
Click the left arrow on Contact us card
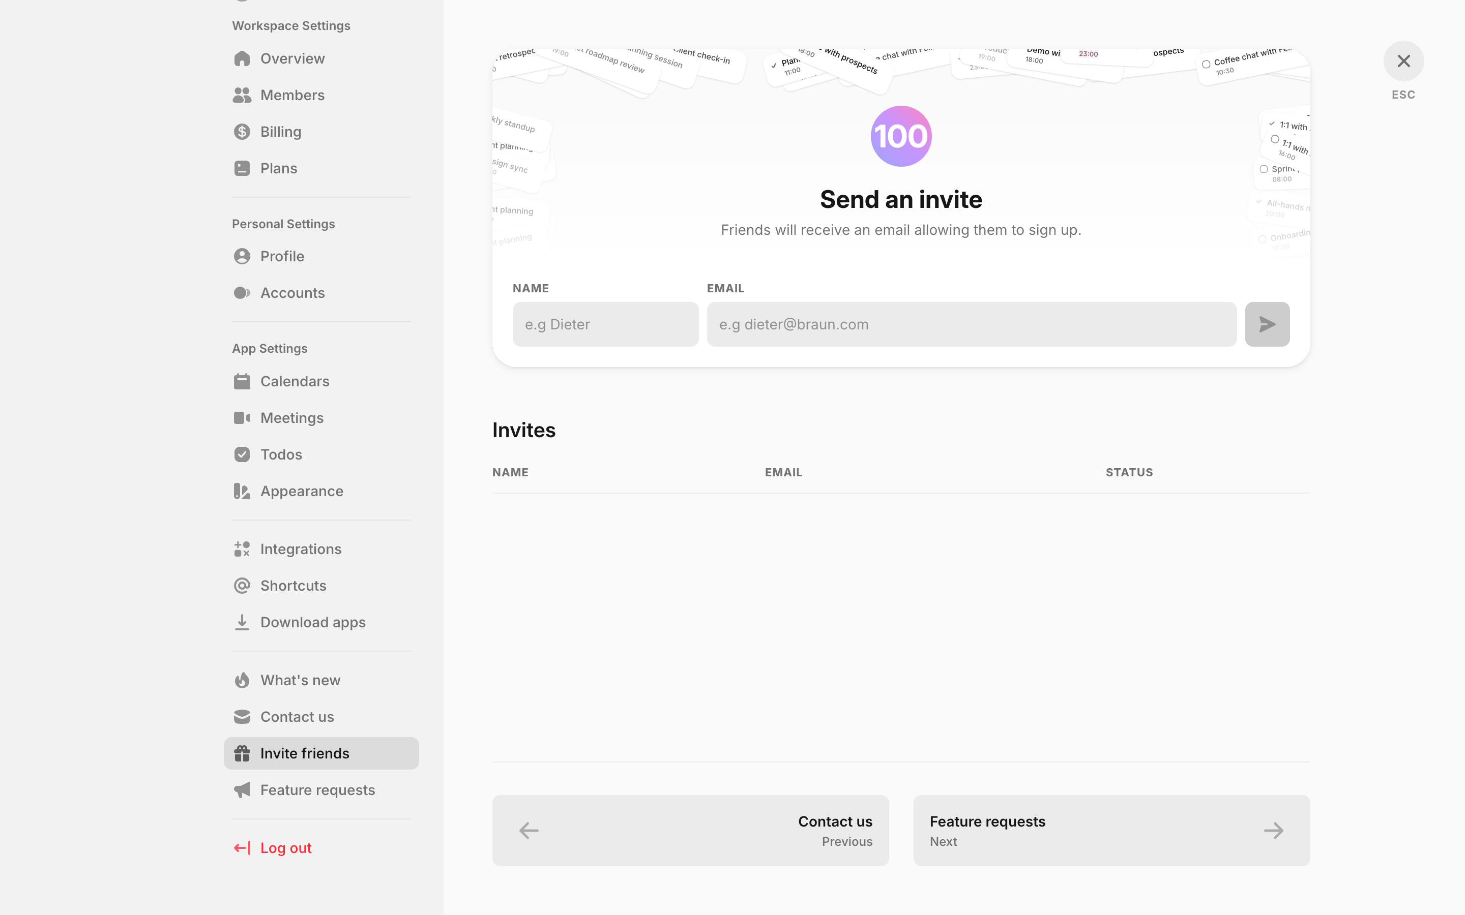529,830
